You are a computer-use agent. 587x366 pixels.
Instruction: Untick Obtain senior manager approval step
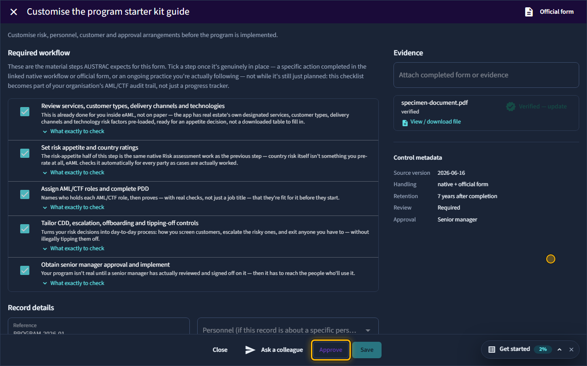pos(25,270)
